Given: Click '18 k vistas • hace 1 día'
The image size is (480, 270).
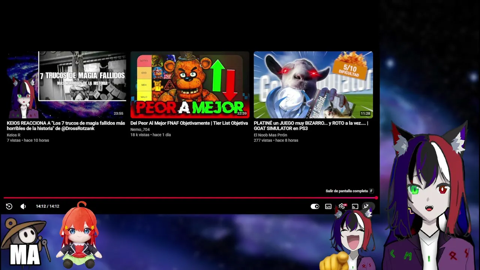Looking at the screenshot, I should 150,135.
